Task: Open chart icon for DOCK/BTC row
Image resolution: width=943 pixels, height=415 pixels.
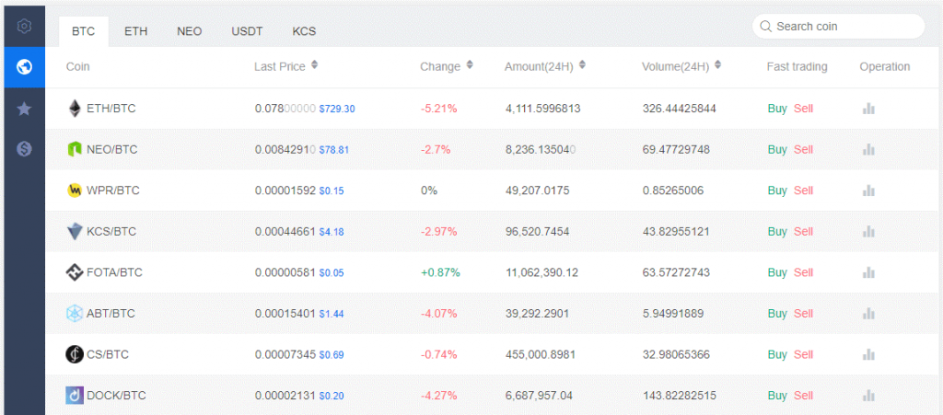Action: [868, 395]
